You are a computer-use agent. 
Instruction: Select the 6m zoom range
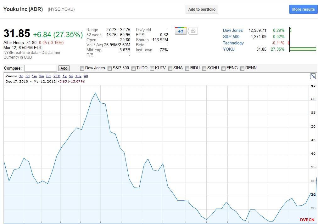pyautogui.click(x=49, y=76)
